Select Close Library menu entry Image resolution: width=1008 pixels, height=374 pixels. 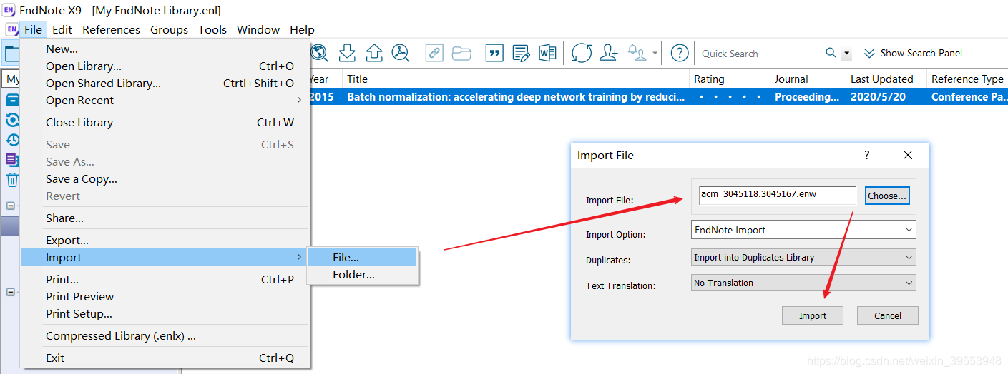pyautogui.click(x=166, y=122)
